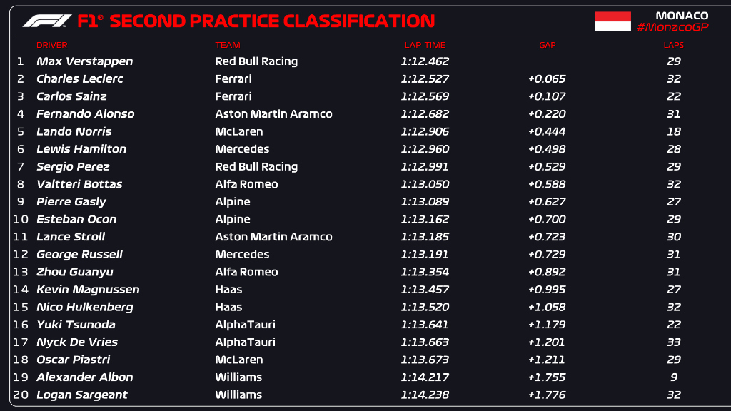The image size is (731, 411).
Task: Click the GAP column header
Action: (547, 45)
